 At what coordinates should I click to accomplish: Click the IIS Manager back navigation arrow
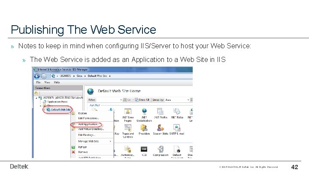pyautogui.click(x=37, y=76)
